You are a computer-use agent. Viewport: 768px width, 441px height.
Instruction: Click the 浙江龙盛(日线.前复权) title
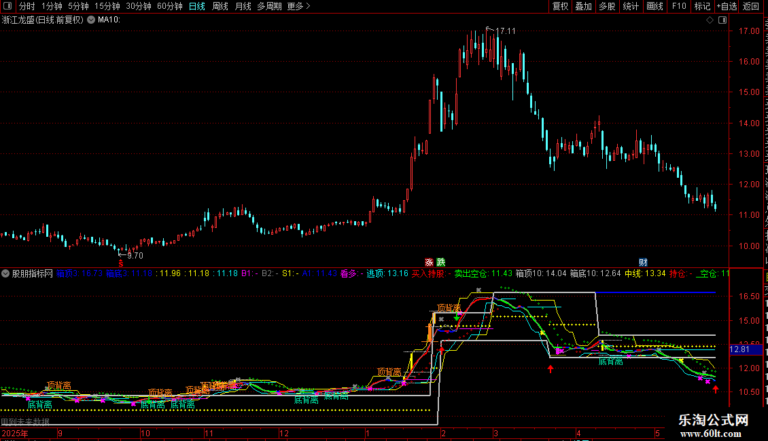[x=43, y=20]
